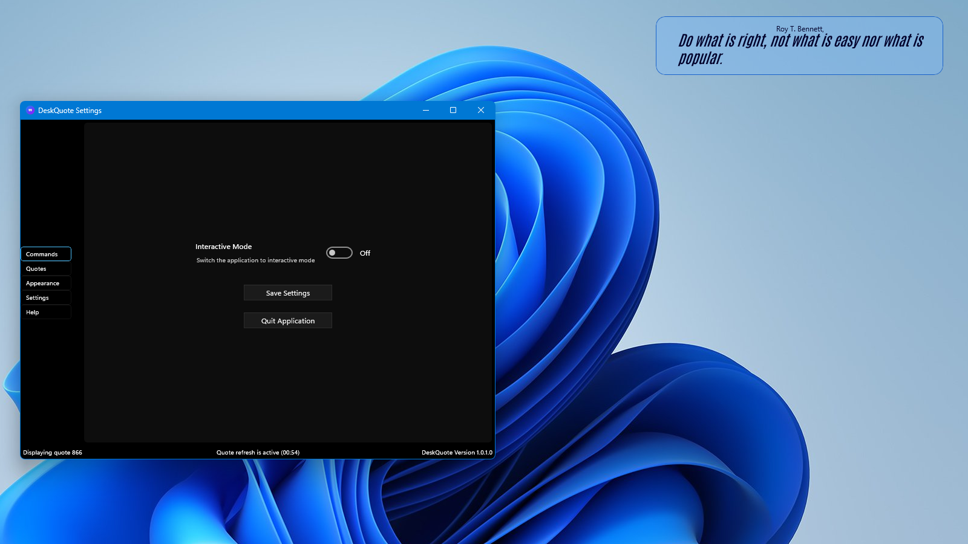Click the Roy T. Bennett author name

(x=799, y=28)
